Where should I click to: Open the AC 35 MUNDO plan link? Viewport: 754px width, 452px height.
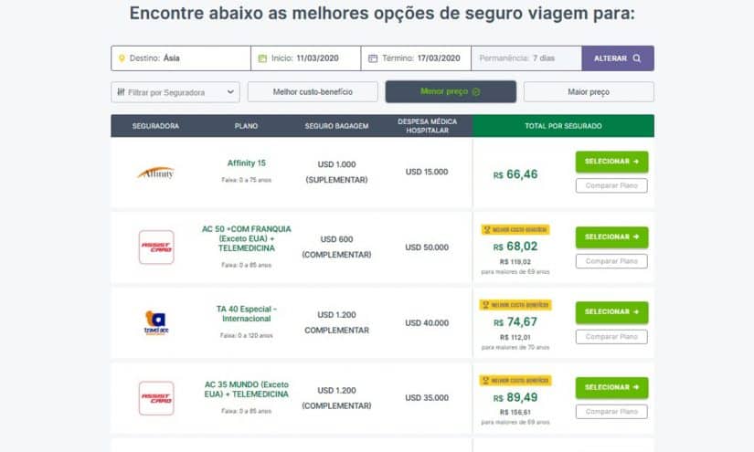click(246, 389)
